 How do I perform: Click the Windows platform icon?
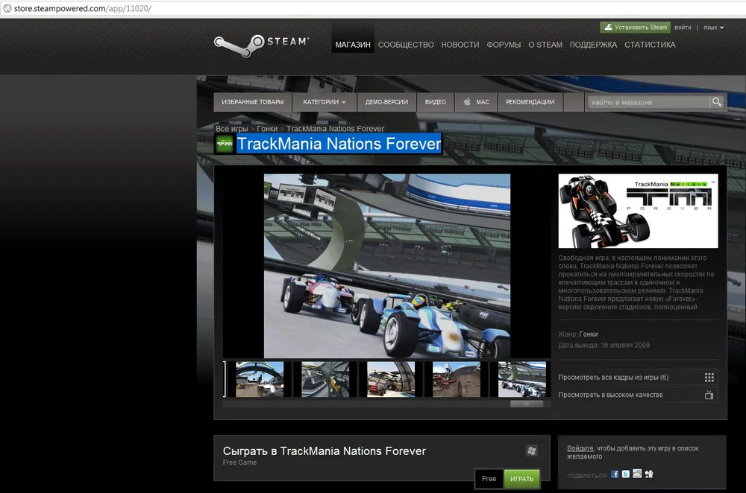pos(531,451)
